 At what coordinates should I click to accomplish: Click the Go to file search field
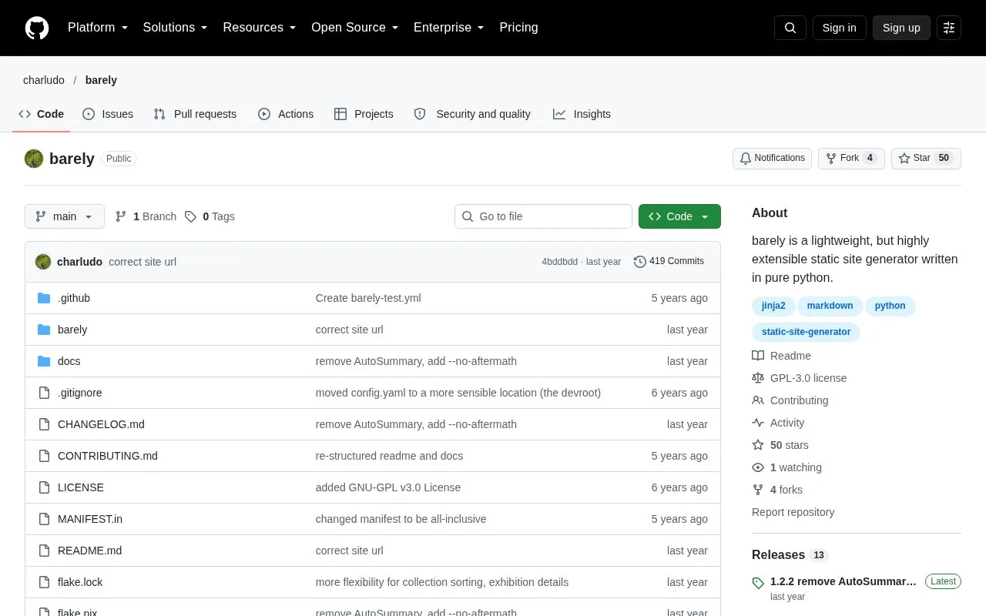pos(543,216)
